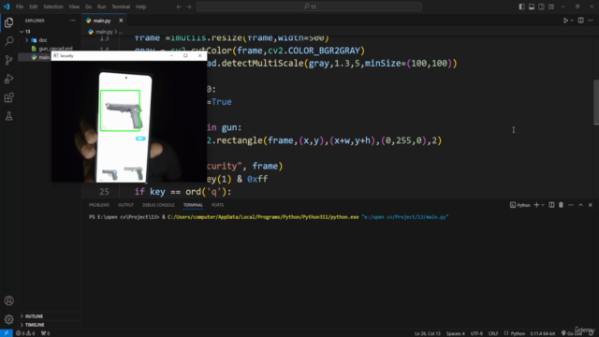Open Explorer Views and More Actions ellipsis
The height and width of the screenshot is (337, 599).
[73, 21]
